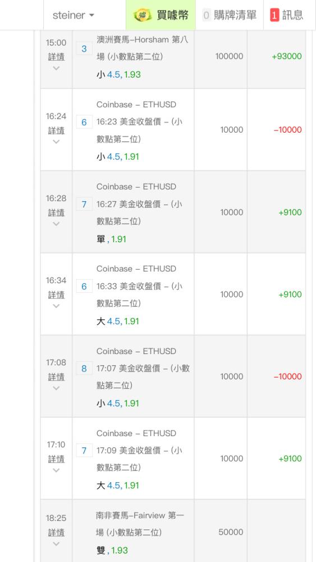Click number badge 3 in Horsham row

84,49
